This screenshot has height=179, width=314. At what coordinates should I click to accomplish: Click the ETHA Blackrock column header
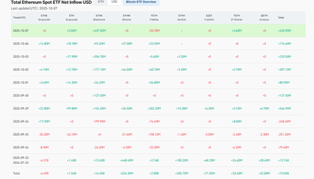pos(99,17)
